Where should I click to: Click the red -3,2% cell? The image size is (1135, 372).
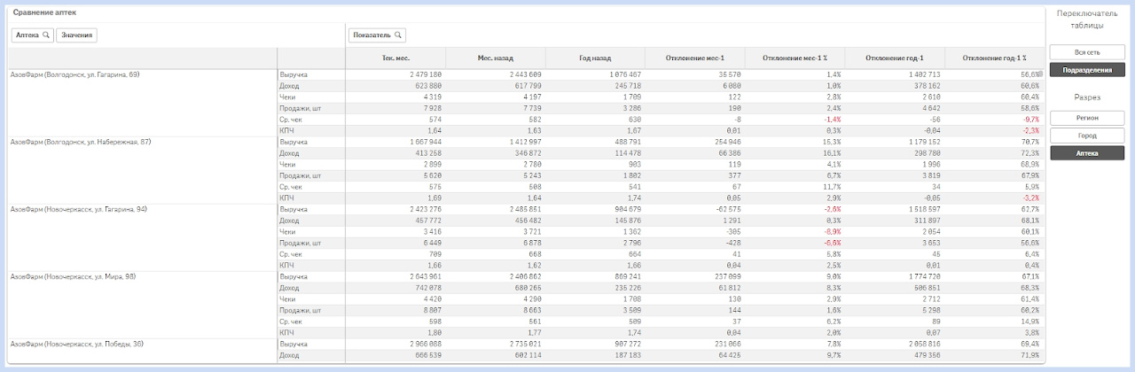[x=1030, y=198]
